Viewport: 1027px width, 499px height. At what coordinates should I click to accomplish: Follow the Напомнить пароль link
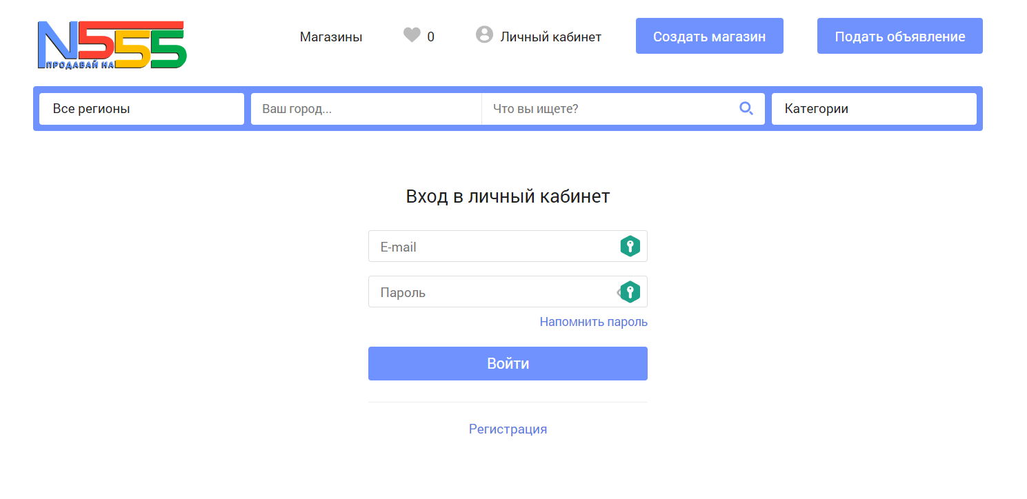[x=594, y=322]
